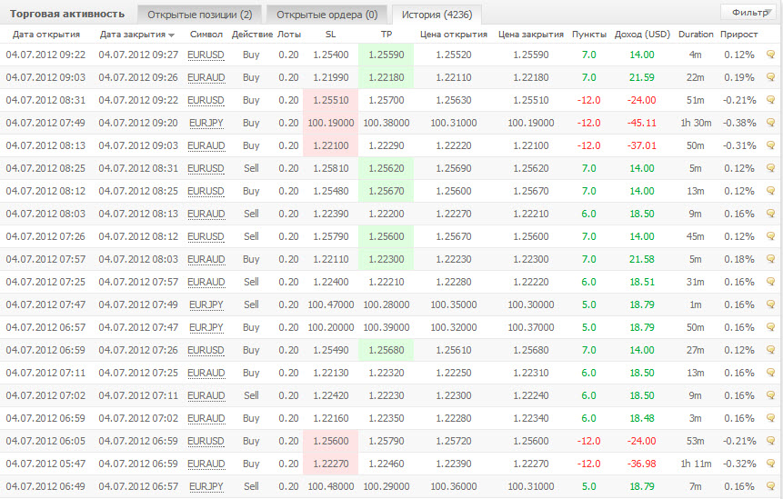Switch to Открытые позиции (2) tab

pyautogui.click(x=200, y=15)
